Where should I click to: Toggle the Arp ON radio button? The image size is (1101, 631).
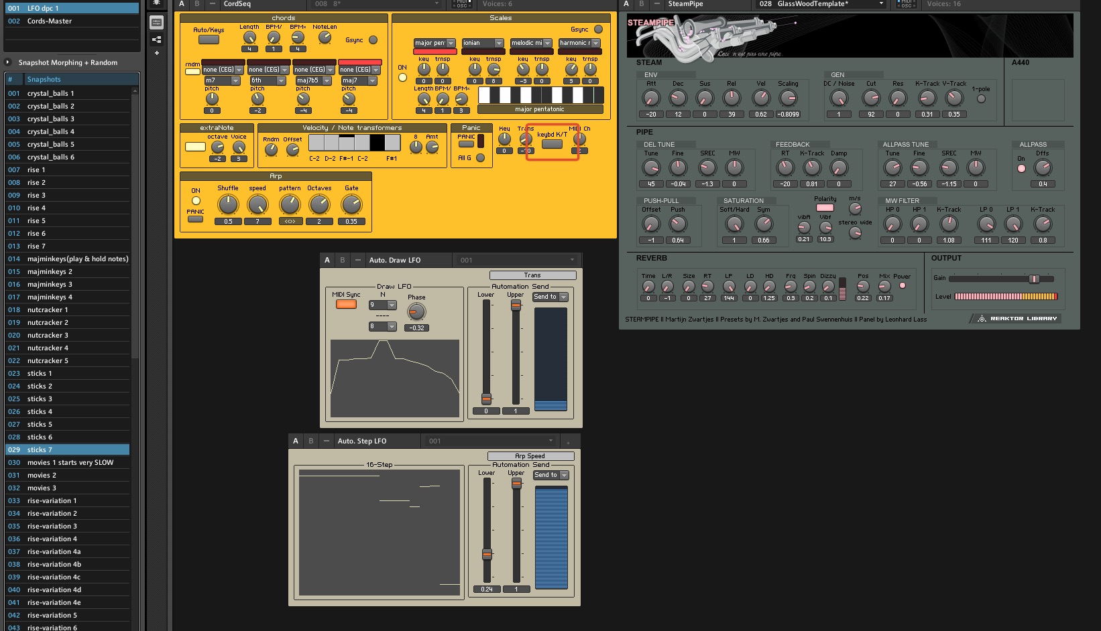(x=196, y=200)
